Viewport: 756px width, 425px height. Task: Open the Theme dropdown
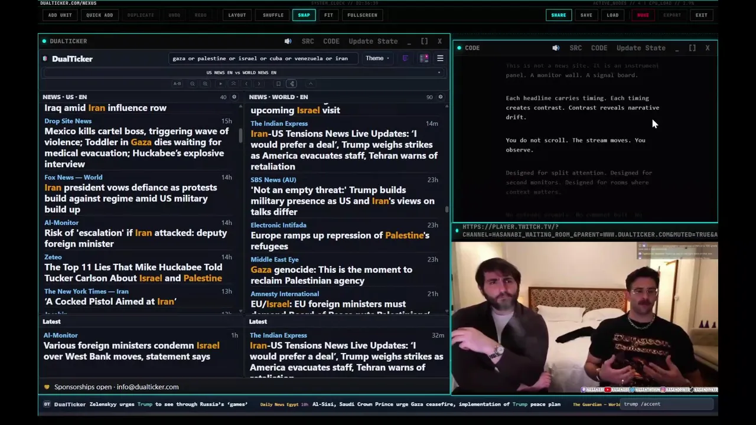tap(377, 58)
